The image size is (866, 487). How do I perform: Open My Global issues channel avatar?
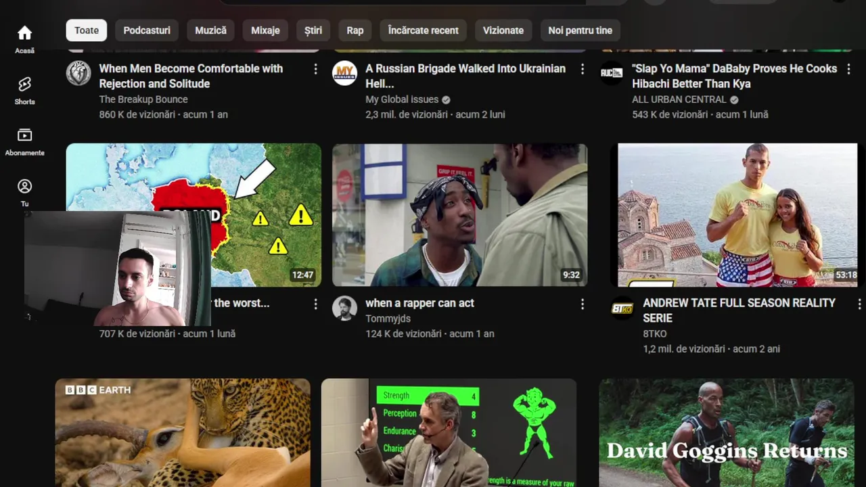[345, 73]
